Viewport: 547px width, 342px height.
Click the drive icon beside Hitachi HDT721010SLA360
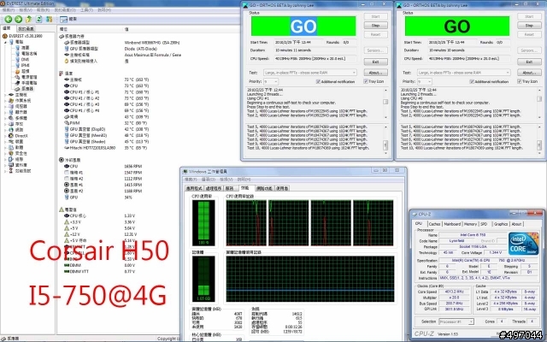tap(67, 148)
